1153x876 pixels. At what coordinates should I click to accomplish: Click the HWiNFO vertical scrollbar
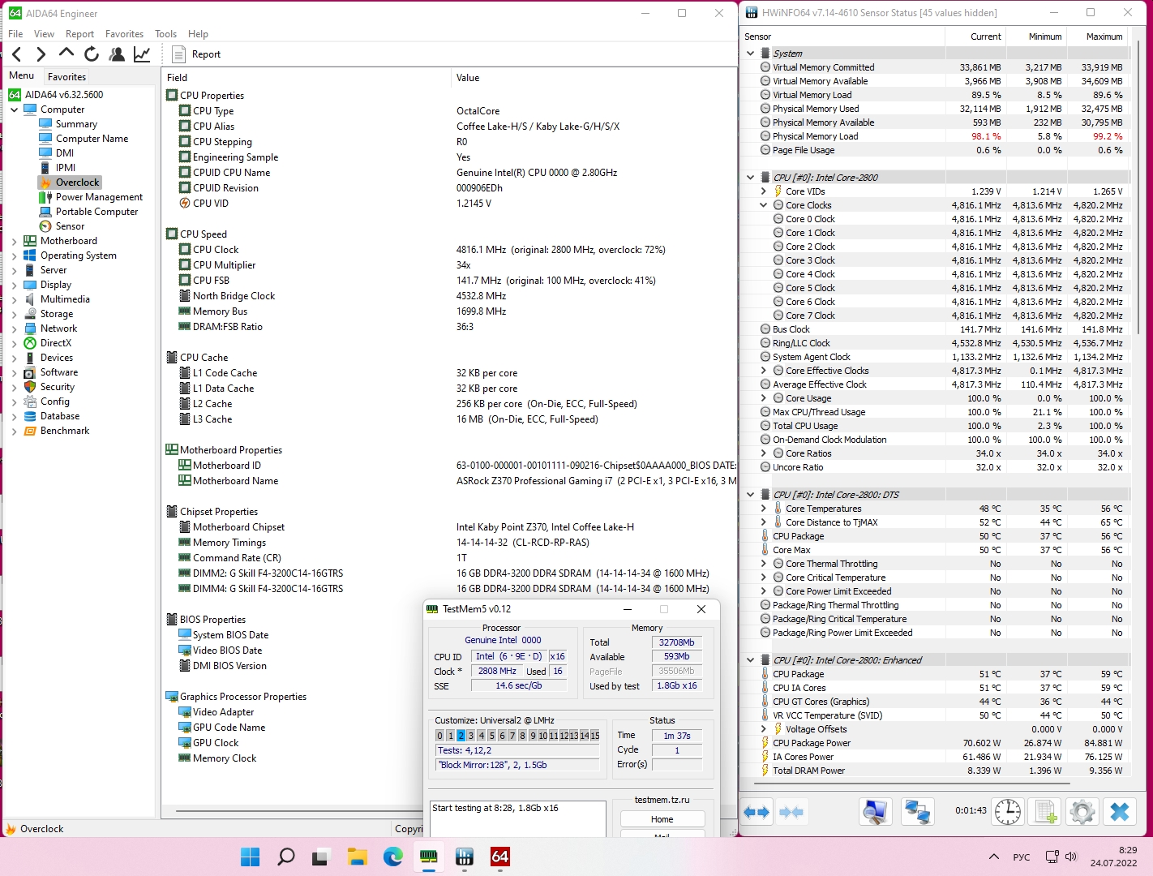pos(1138,187)
